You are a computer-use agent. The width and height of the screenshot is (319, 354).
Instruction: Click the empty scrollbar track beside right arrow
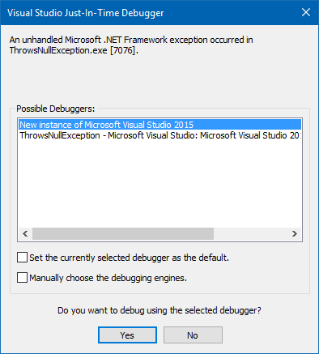tap(250, 233)
